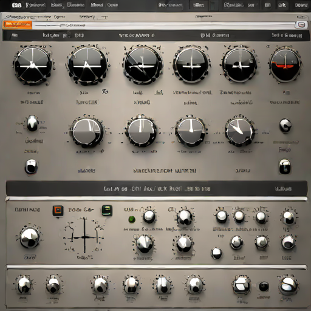This screenshot has height=311, width=311.
Task: Select the fourth large black knob in the top row
Action: (191, 65)
